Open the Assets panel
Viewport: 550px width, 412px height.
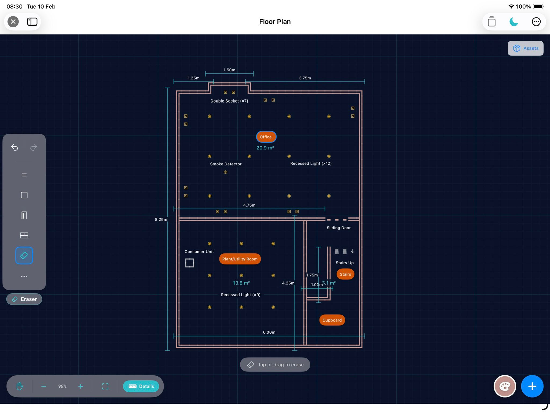(x=525, y=48)
